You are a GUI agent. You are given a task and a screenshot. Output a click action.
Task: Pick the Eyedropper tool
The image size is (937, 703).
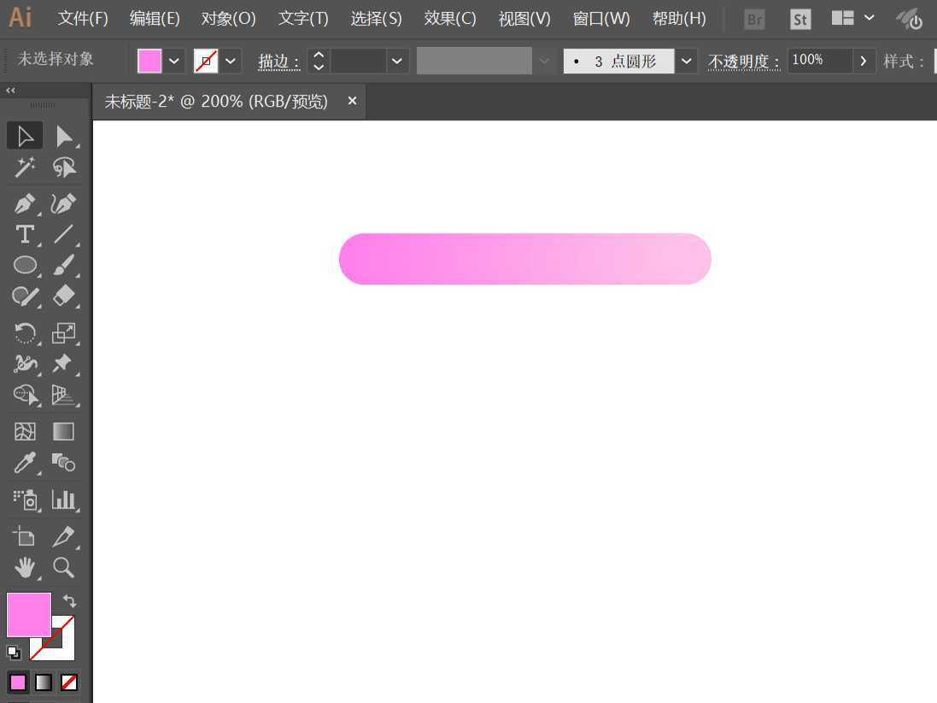pyautogui.click(x=25, y=462)
